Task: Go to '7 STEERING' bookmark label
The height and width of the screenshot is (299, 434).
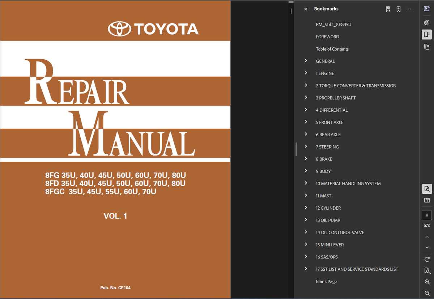Action: [x=327, y=147]
